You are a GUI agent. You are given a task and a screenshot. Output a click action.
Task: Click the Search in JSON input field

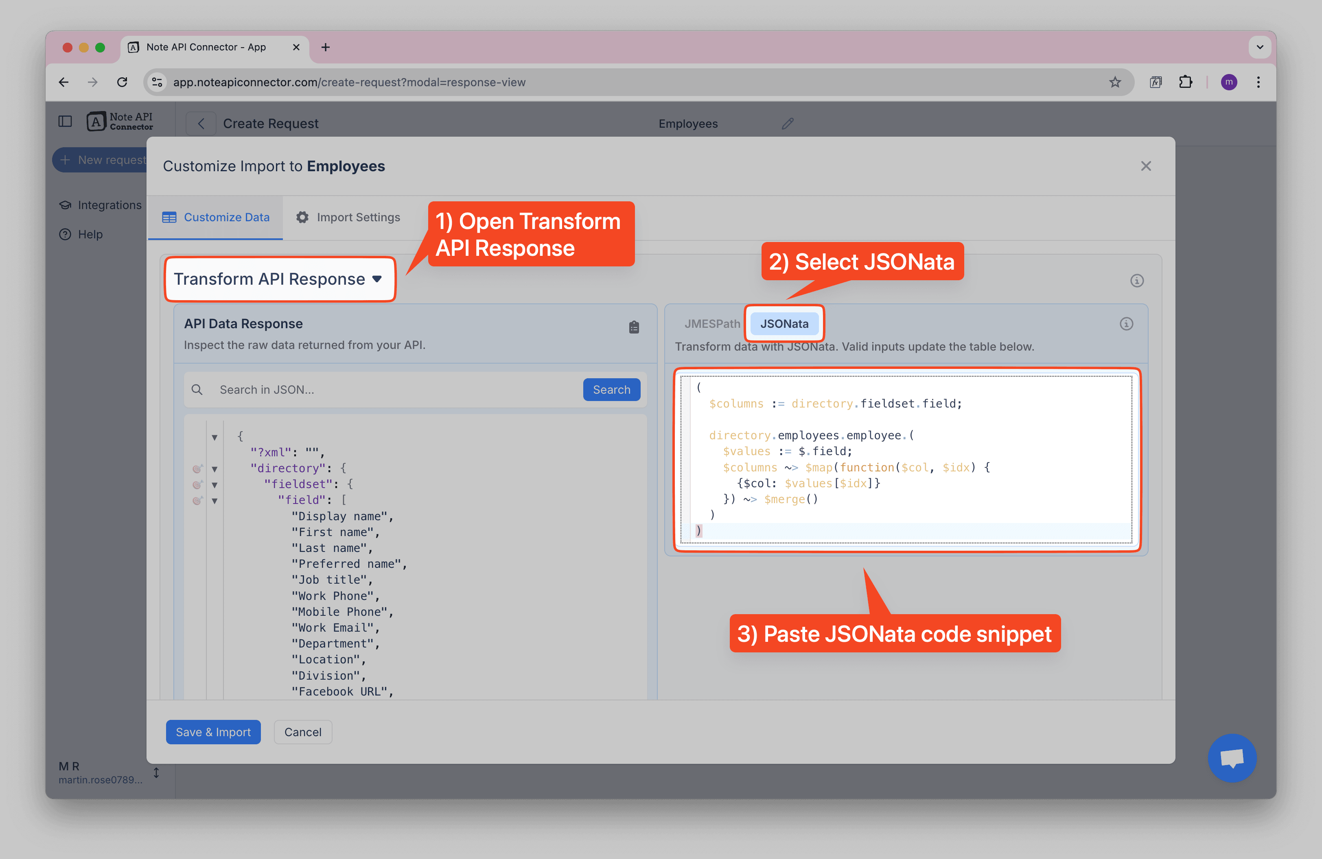click(397, 390)
